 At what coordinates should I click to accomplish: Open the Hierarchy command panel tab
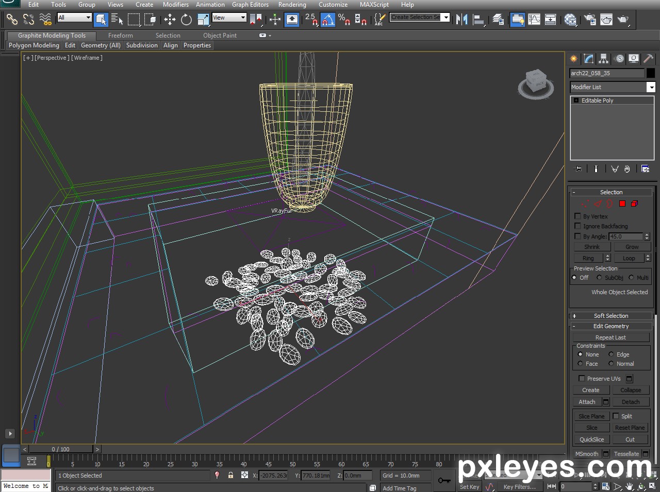coord(604,59)
